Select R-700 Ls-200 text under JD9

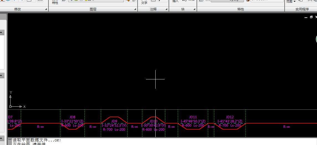pyautogui.click(x=114, y=130)
